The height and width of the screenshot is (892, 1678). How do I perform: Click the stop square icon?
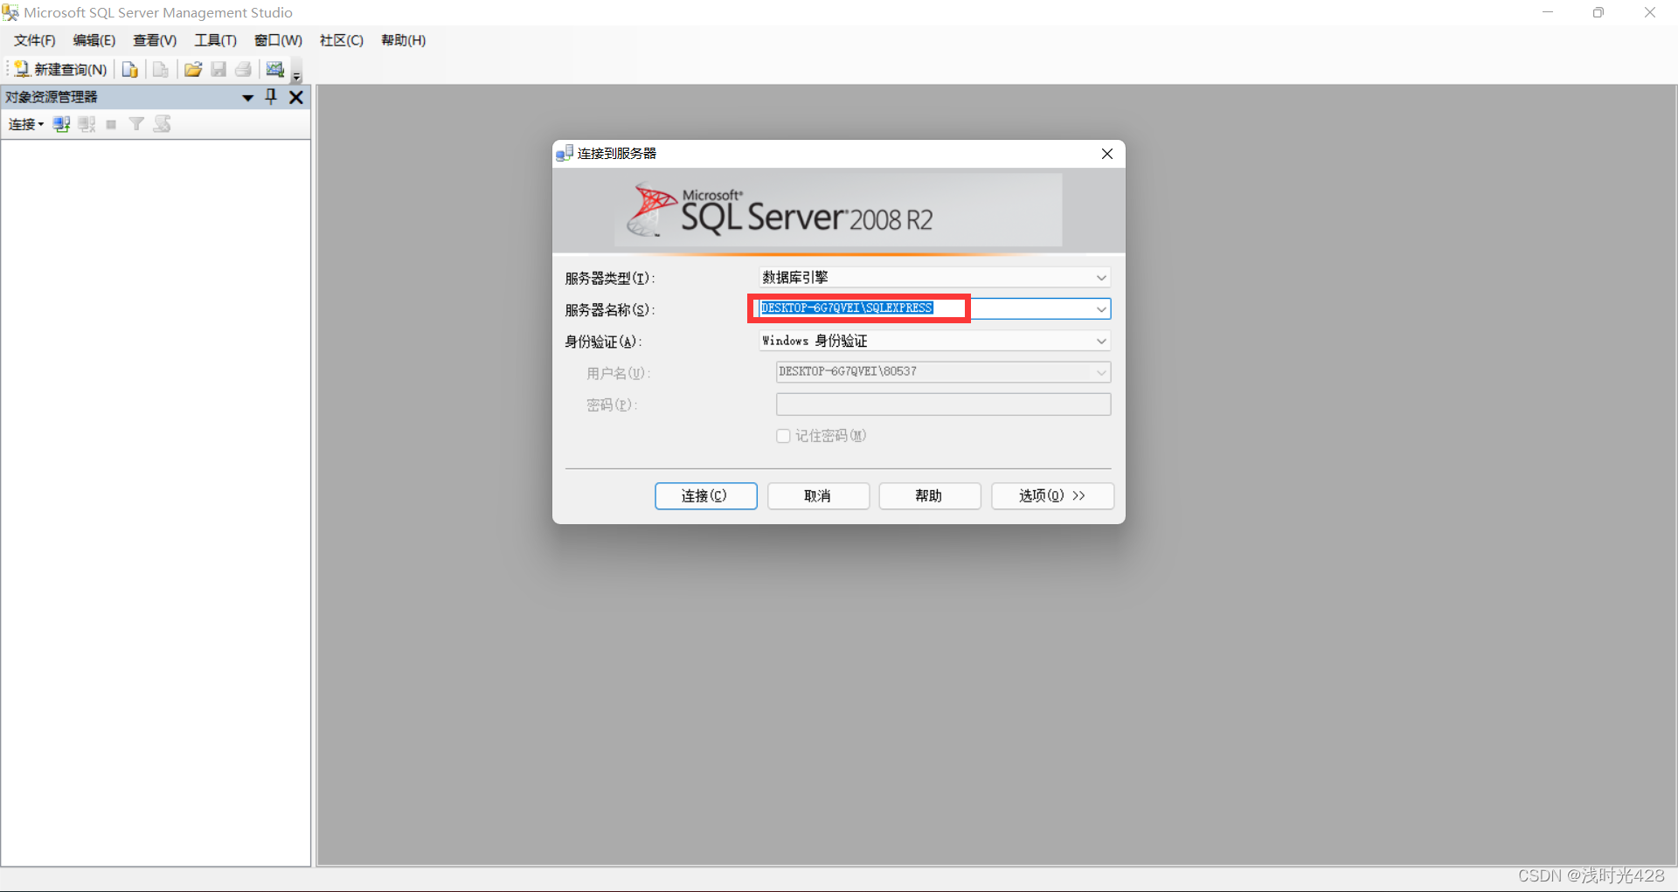click(x=111, y=124)
